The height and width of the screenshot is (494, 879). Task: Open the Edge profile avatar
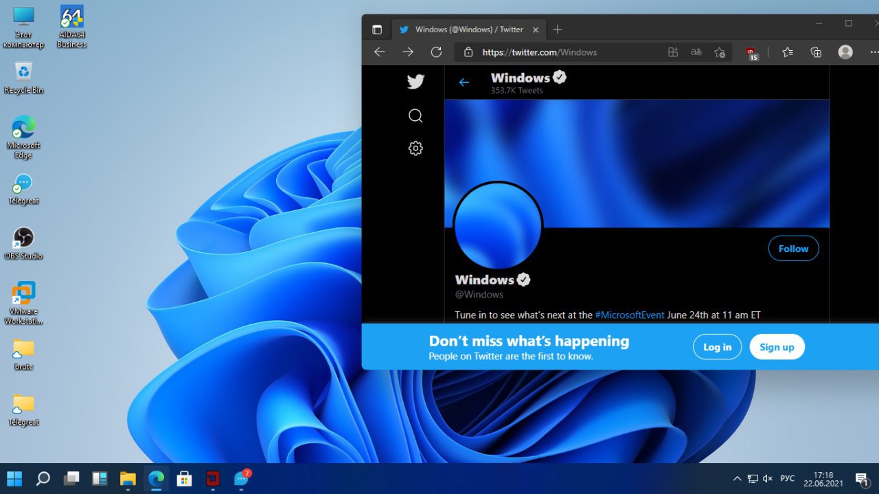click(845, 52)
